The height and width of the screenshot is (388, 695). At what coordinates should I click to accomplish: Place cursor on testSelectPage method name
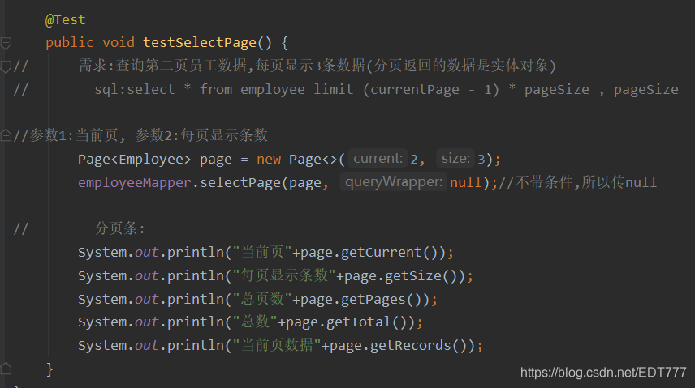coord(200,42)
